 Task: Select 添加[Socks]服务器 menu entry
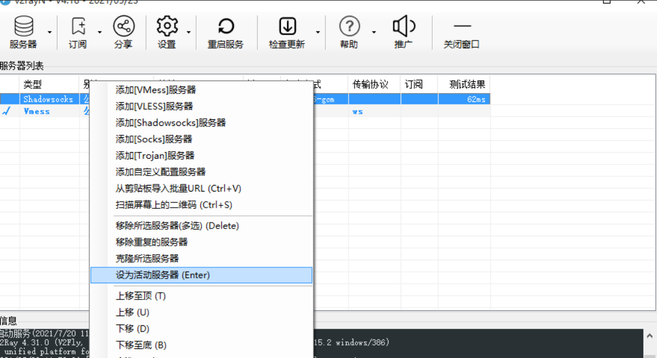coord(201,139)
